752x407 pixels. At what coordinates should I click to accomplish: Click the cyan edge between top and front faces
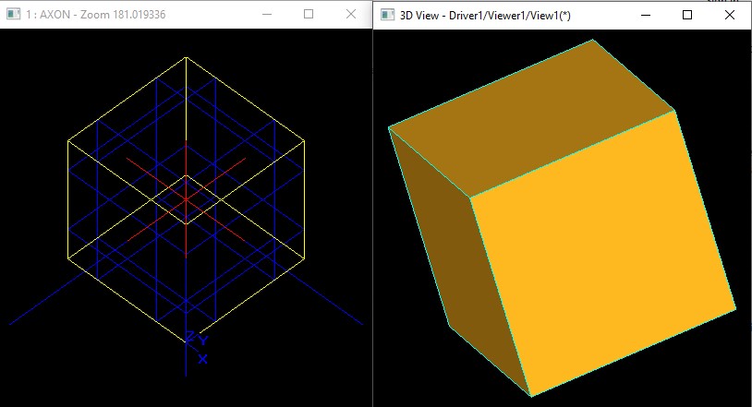(573, 154)
